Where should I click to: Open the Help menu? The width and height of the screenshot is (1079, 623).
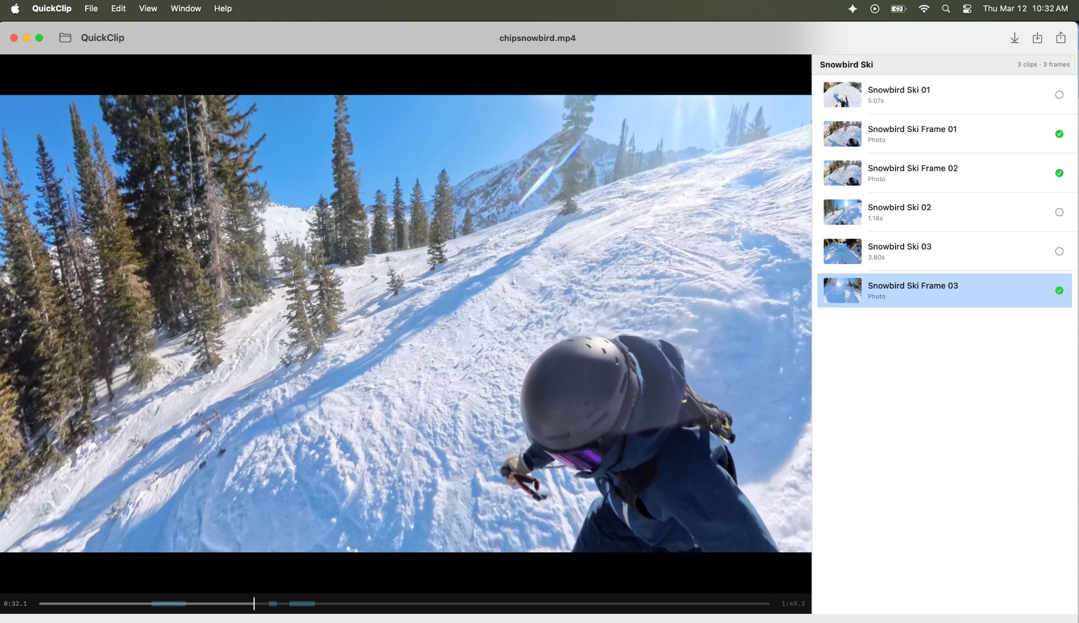coord(222,8)
